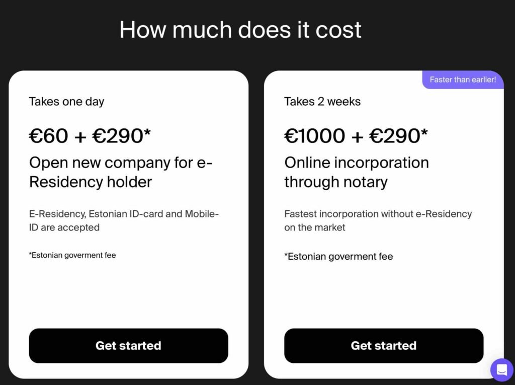Click €290* in the two-weeks card
This screenshot has width=515, height=385.
click(x=399, y=136)
